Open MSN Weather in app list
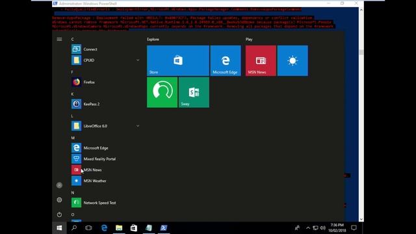This screenshot has width=416, height=234. tap(95, 181)
